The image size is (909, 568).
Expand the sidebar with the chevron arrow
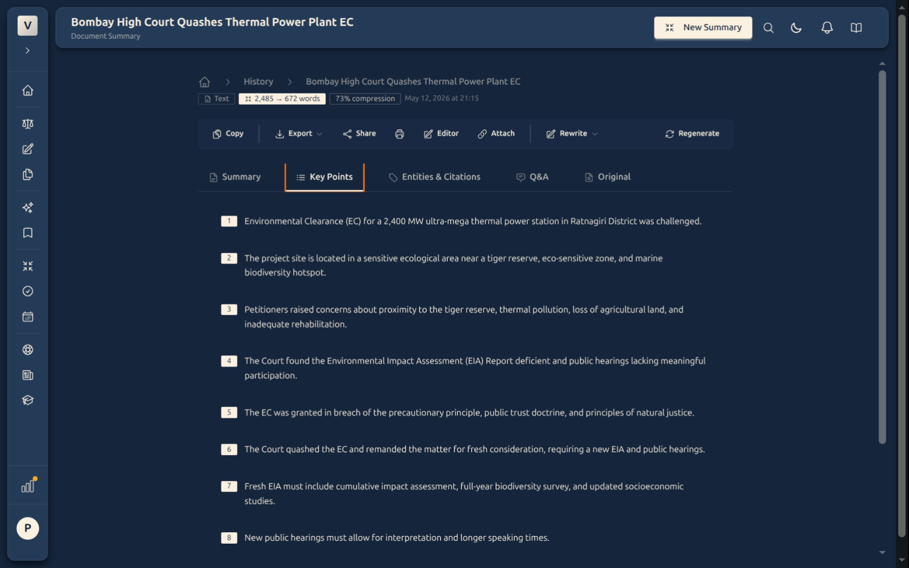point(27,51)
